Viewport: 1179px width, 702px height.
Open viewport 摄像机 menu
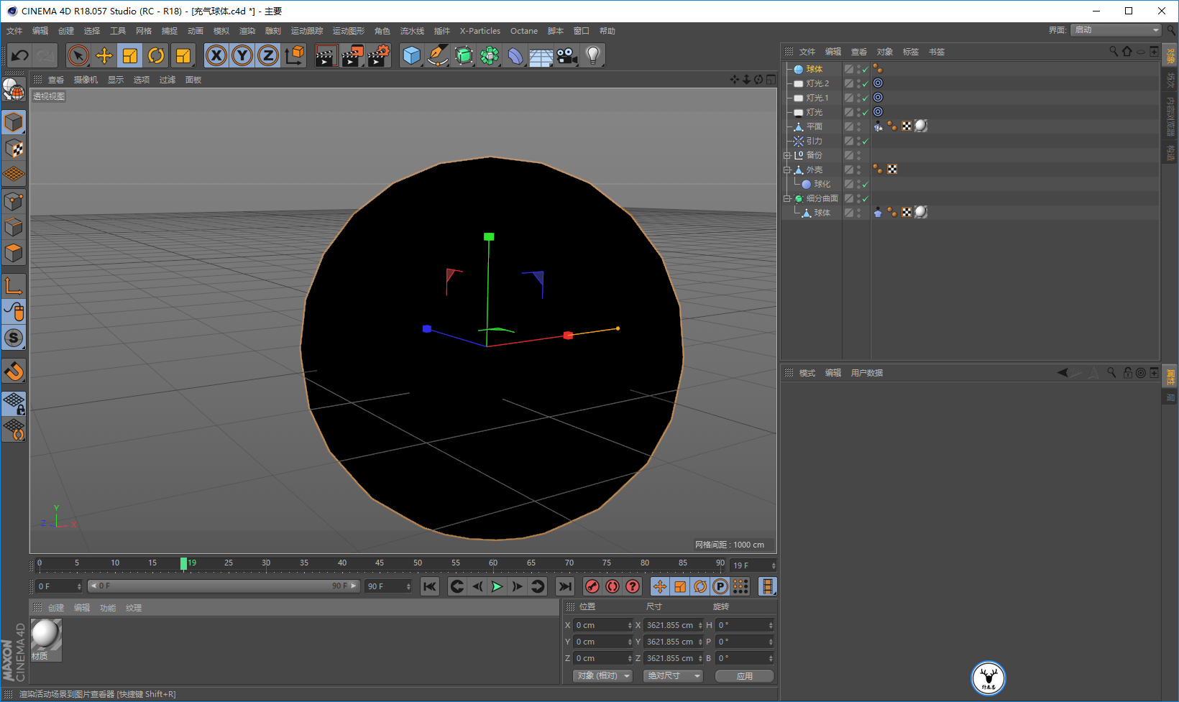[86, 80]
